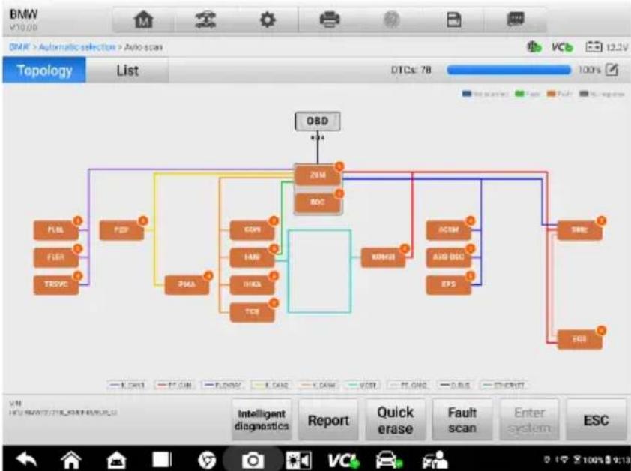
Task: Click the scan progress bar
Action: (509, 70)
